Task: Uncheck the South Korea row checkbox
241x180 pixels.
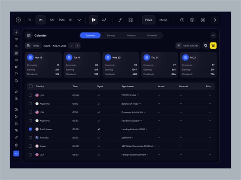Action: pyautogui.click(x=30, y=129)
